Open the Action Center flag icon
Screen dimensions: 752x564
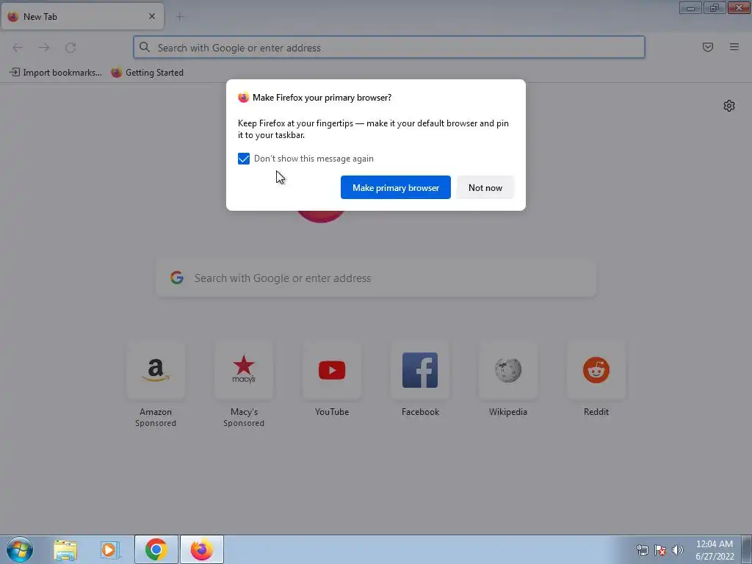(660, 550)
